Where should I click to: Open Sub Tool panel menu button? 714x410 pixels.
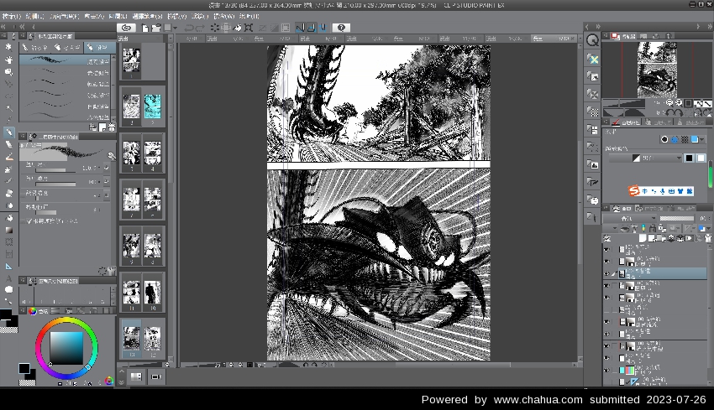(23, 35)
